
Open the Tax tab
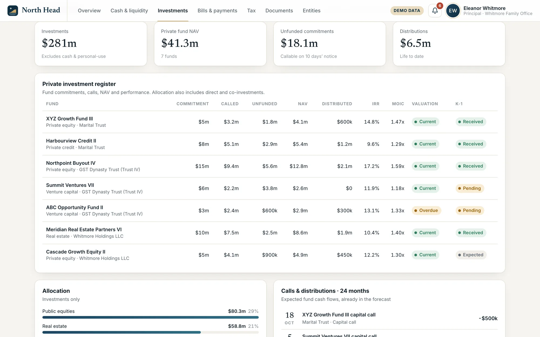coord(251,11)
